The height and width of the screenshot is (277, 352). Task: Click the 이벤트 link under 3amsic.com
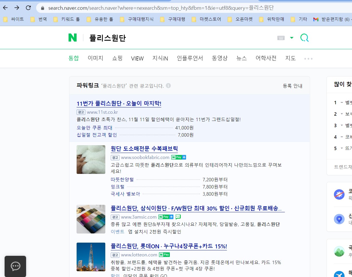pyautogui.click(x=118, y=231)
